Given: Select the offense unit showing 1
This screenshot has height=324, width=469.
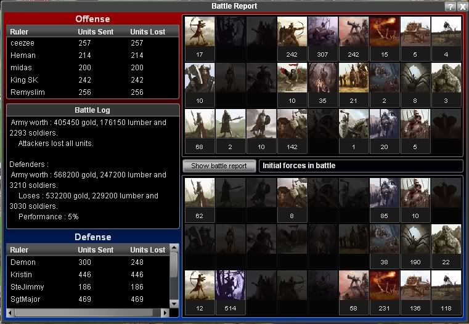Looking at the screenshot, I should tap(354, 131).
